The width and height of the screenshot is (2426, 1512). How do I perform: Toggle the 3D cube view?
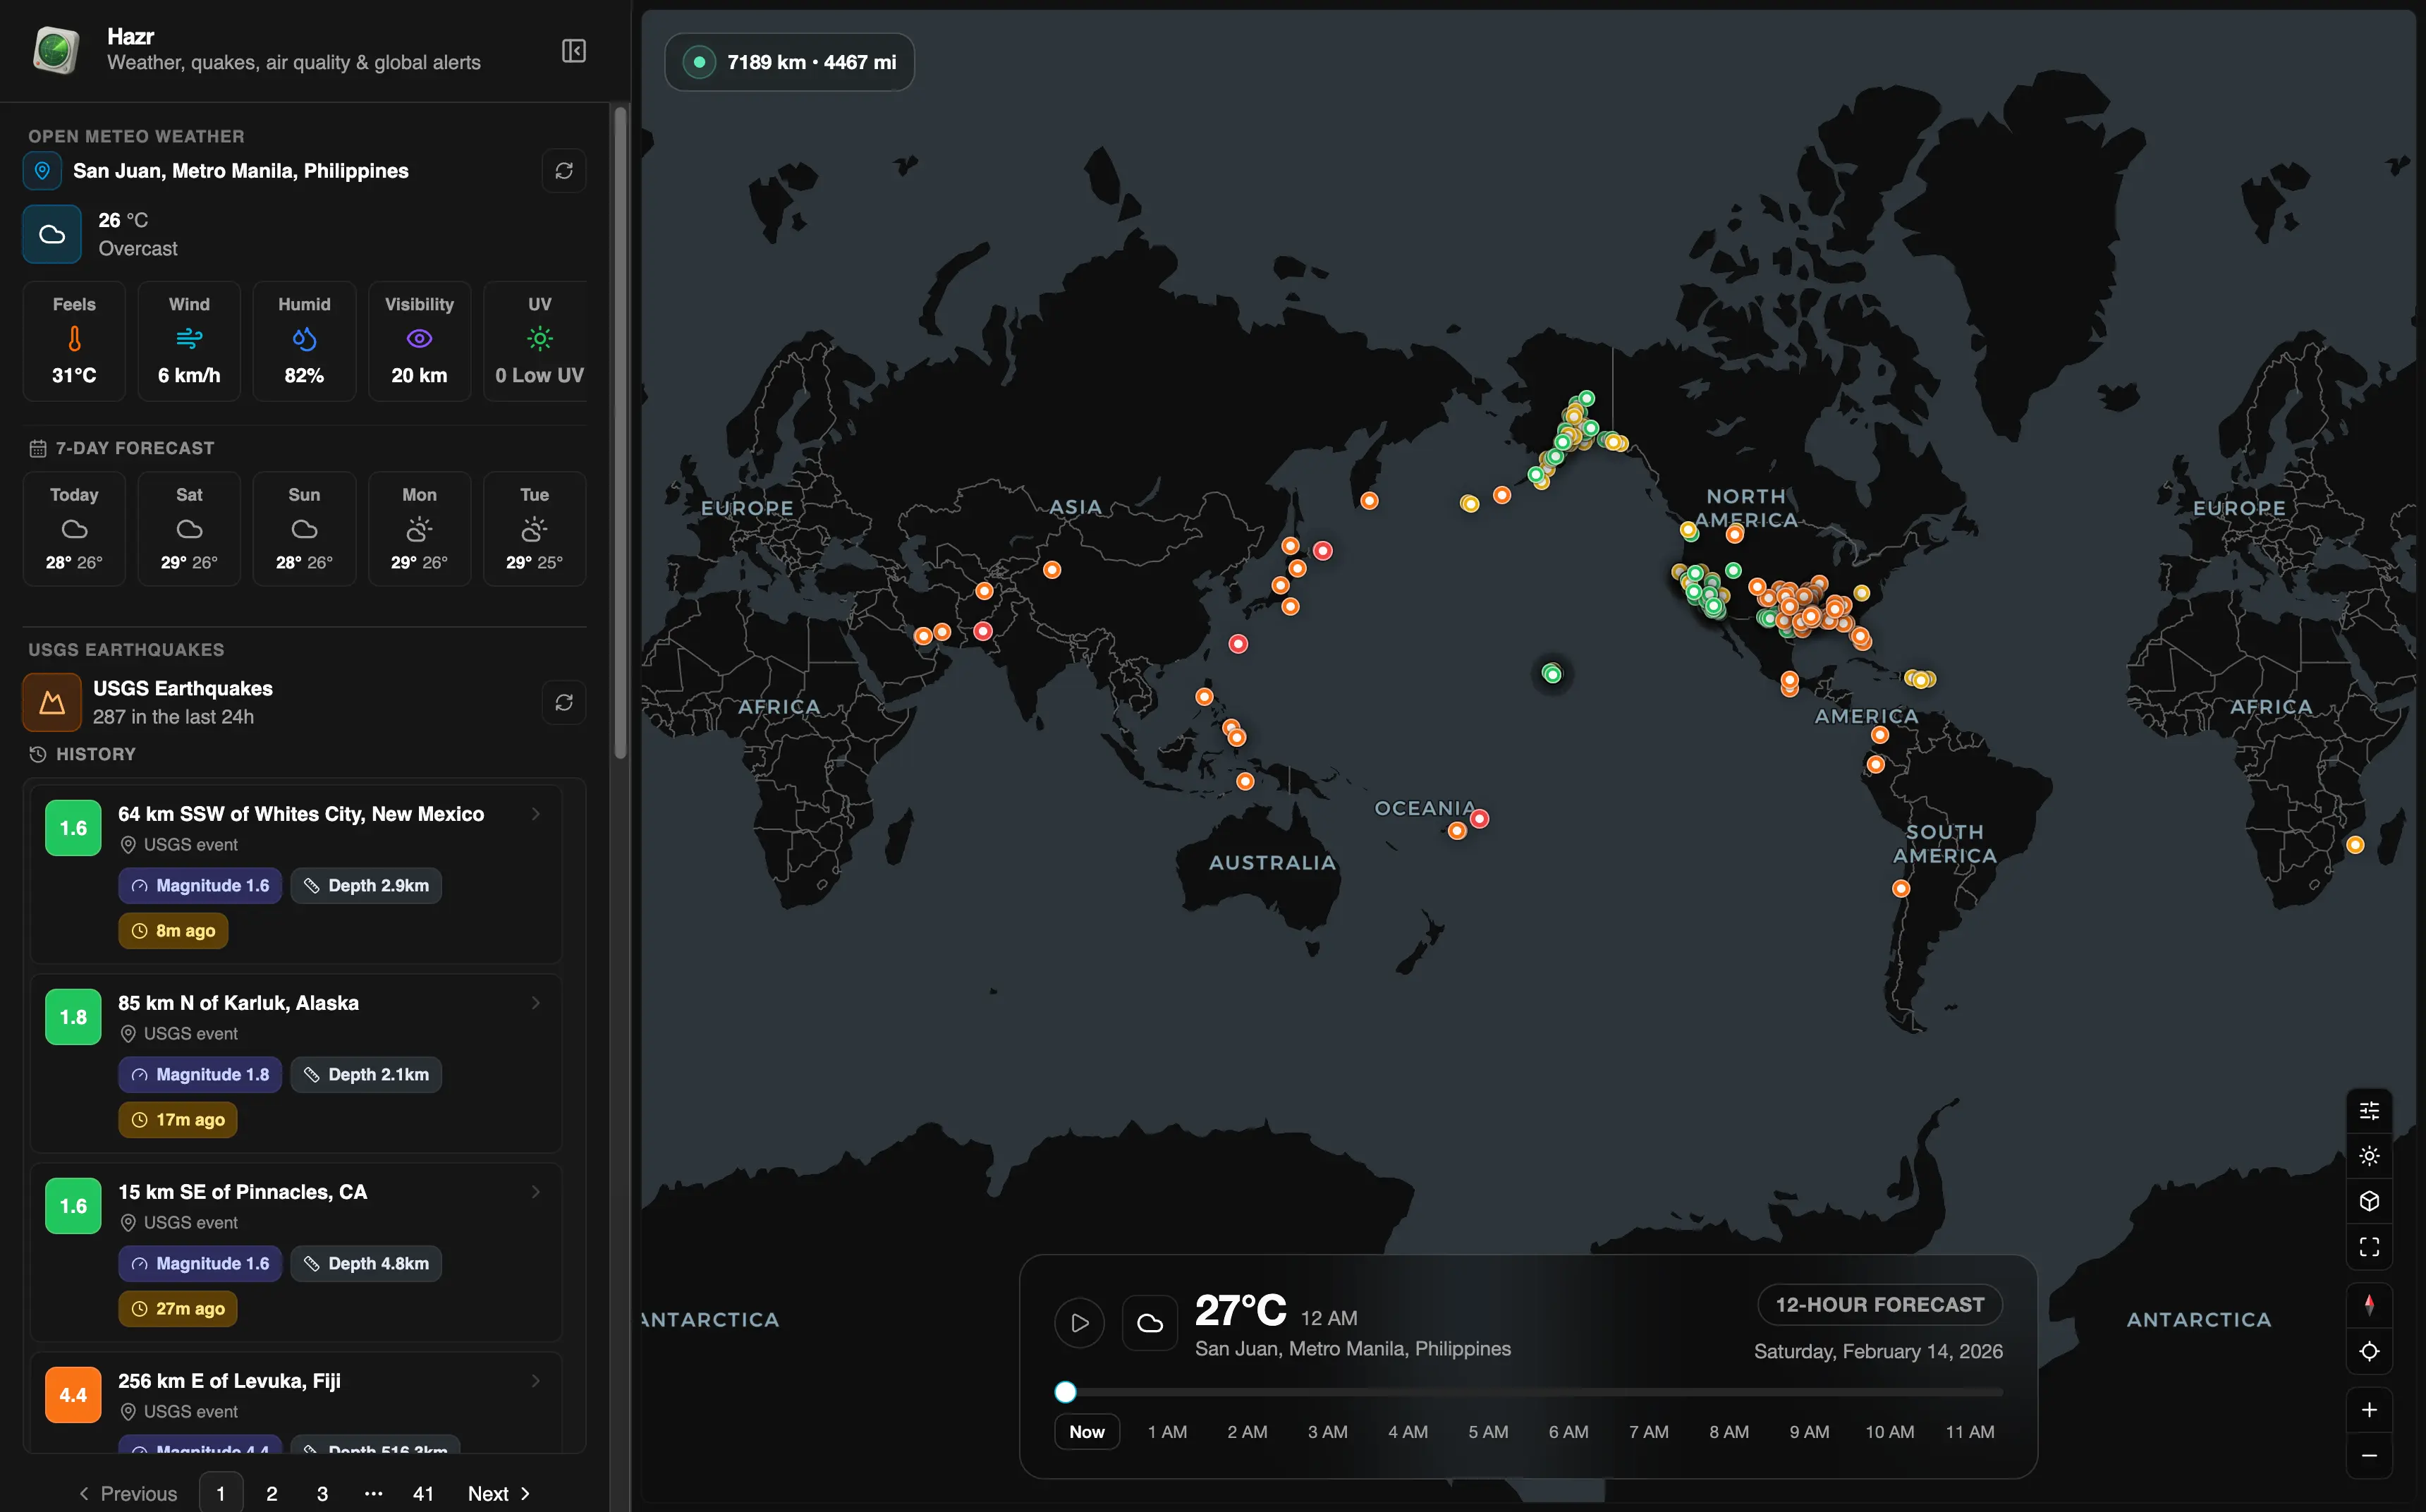pyautogui.click(x=2369, y=1201)
